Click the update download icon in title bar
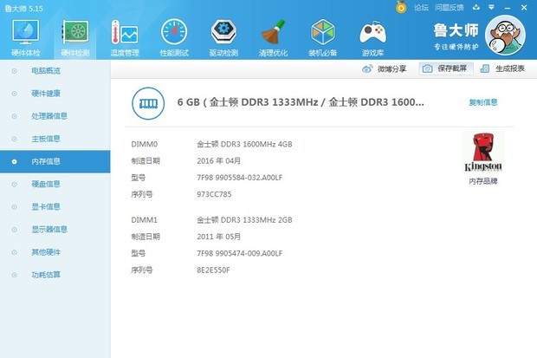This screenshot has width=537, height=358. (x=476, y=7)
